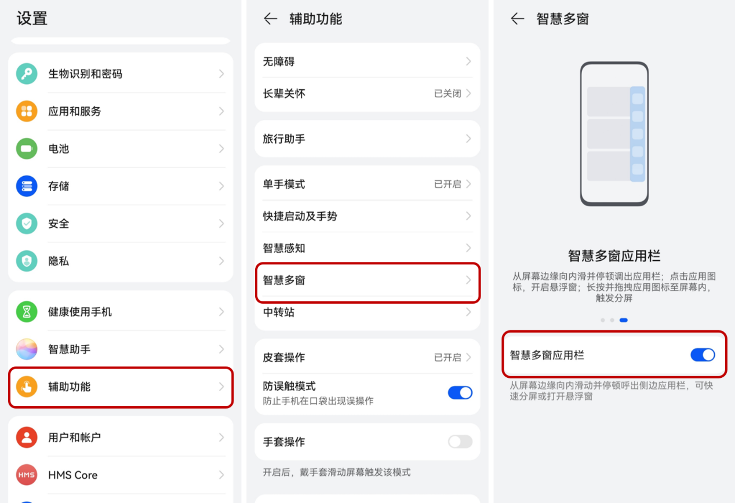Select the first page indicator dot
Screen dimensions: 735x503
pyautogui.click(x=603, y=320)
